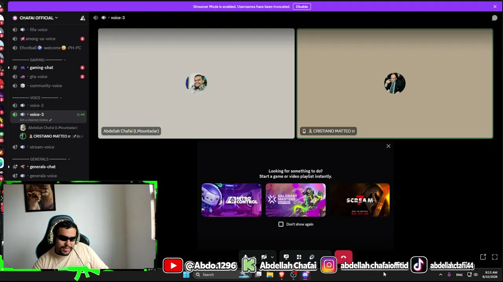Open the Valorant Masters card

[x=296, y=200]
